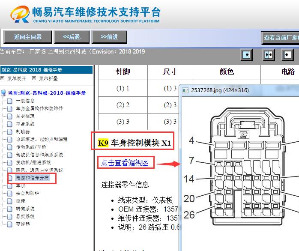
Task: Click page icon beside 车身修理
Action: point(10,117)
